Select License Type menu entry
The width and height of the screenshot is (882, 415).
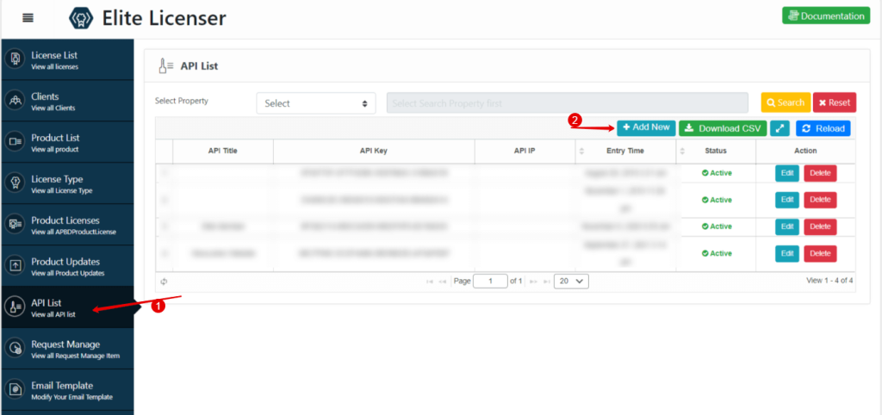pos(67,183)
